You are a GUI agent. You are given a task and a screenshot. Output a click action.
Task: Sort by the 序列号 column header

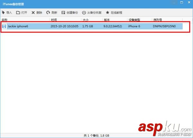[158, 20]
